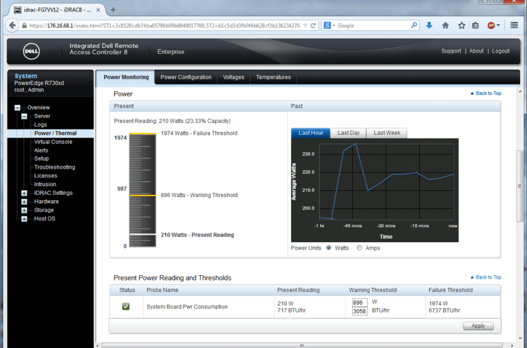Open the Firefox hamburger menu

(514, 25)
